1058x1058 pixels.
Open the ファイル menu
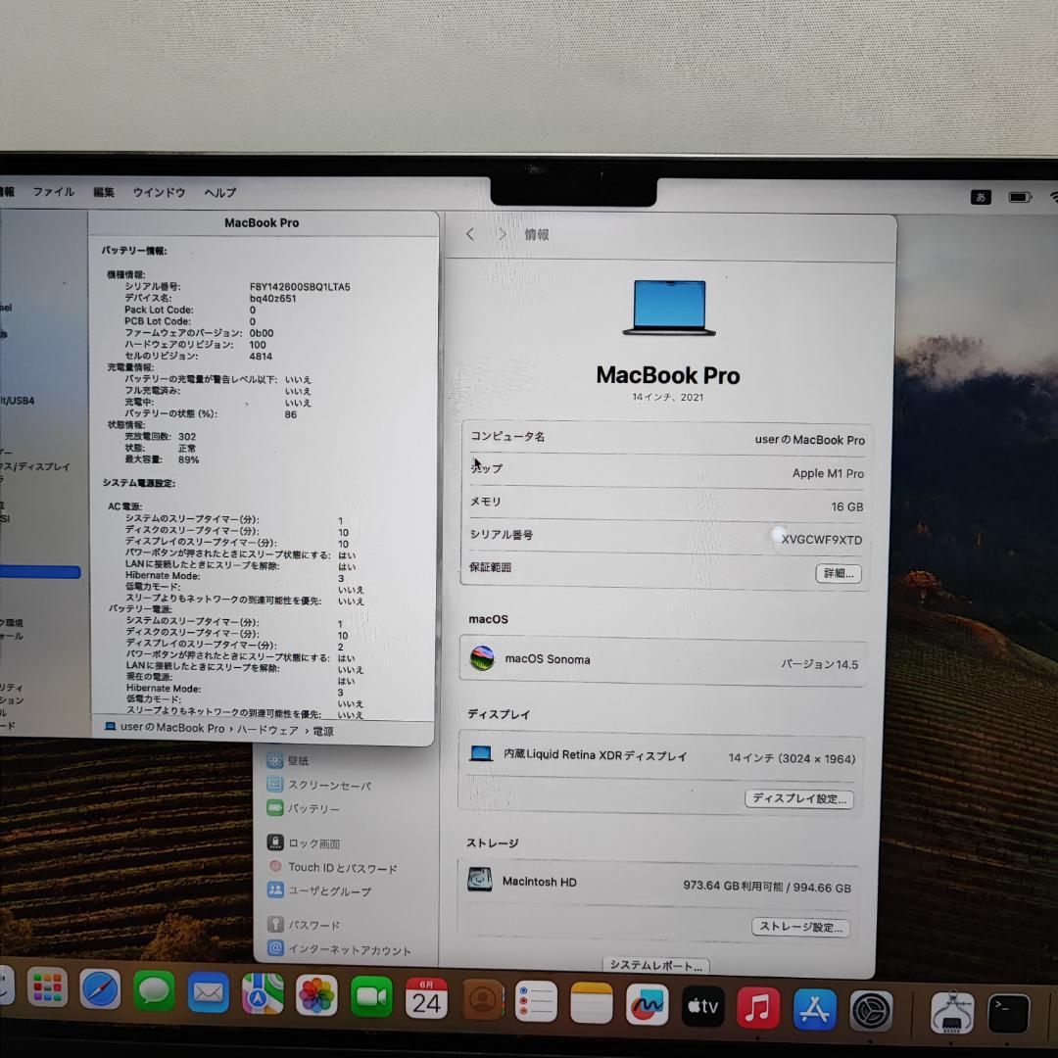(x=53, y=192)
